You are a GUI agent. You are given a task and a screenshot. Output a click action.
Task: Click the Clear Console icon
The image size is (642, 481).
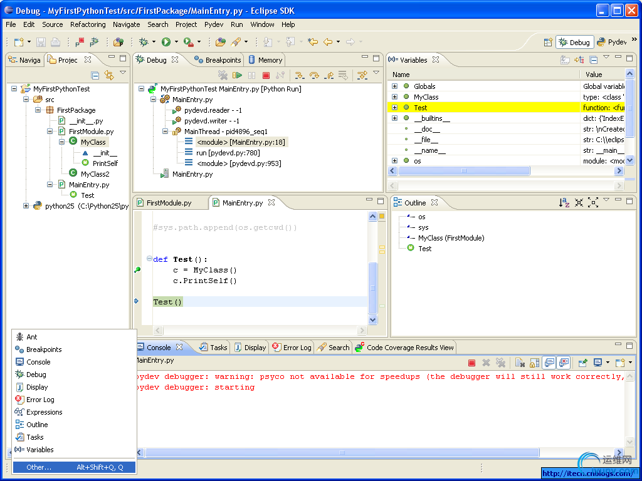coord(520,363)
